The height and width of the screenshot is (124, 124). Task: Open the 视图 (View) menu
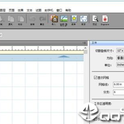point(39,10)
